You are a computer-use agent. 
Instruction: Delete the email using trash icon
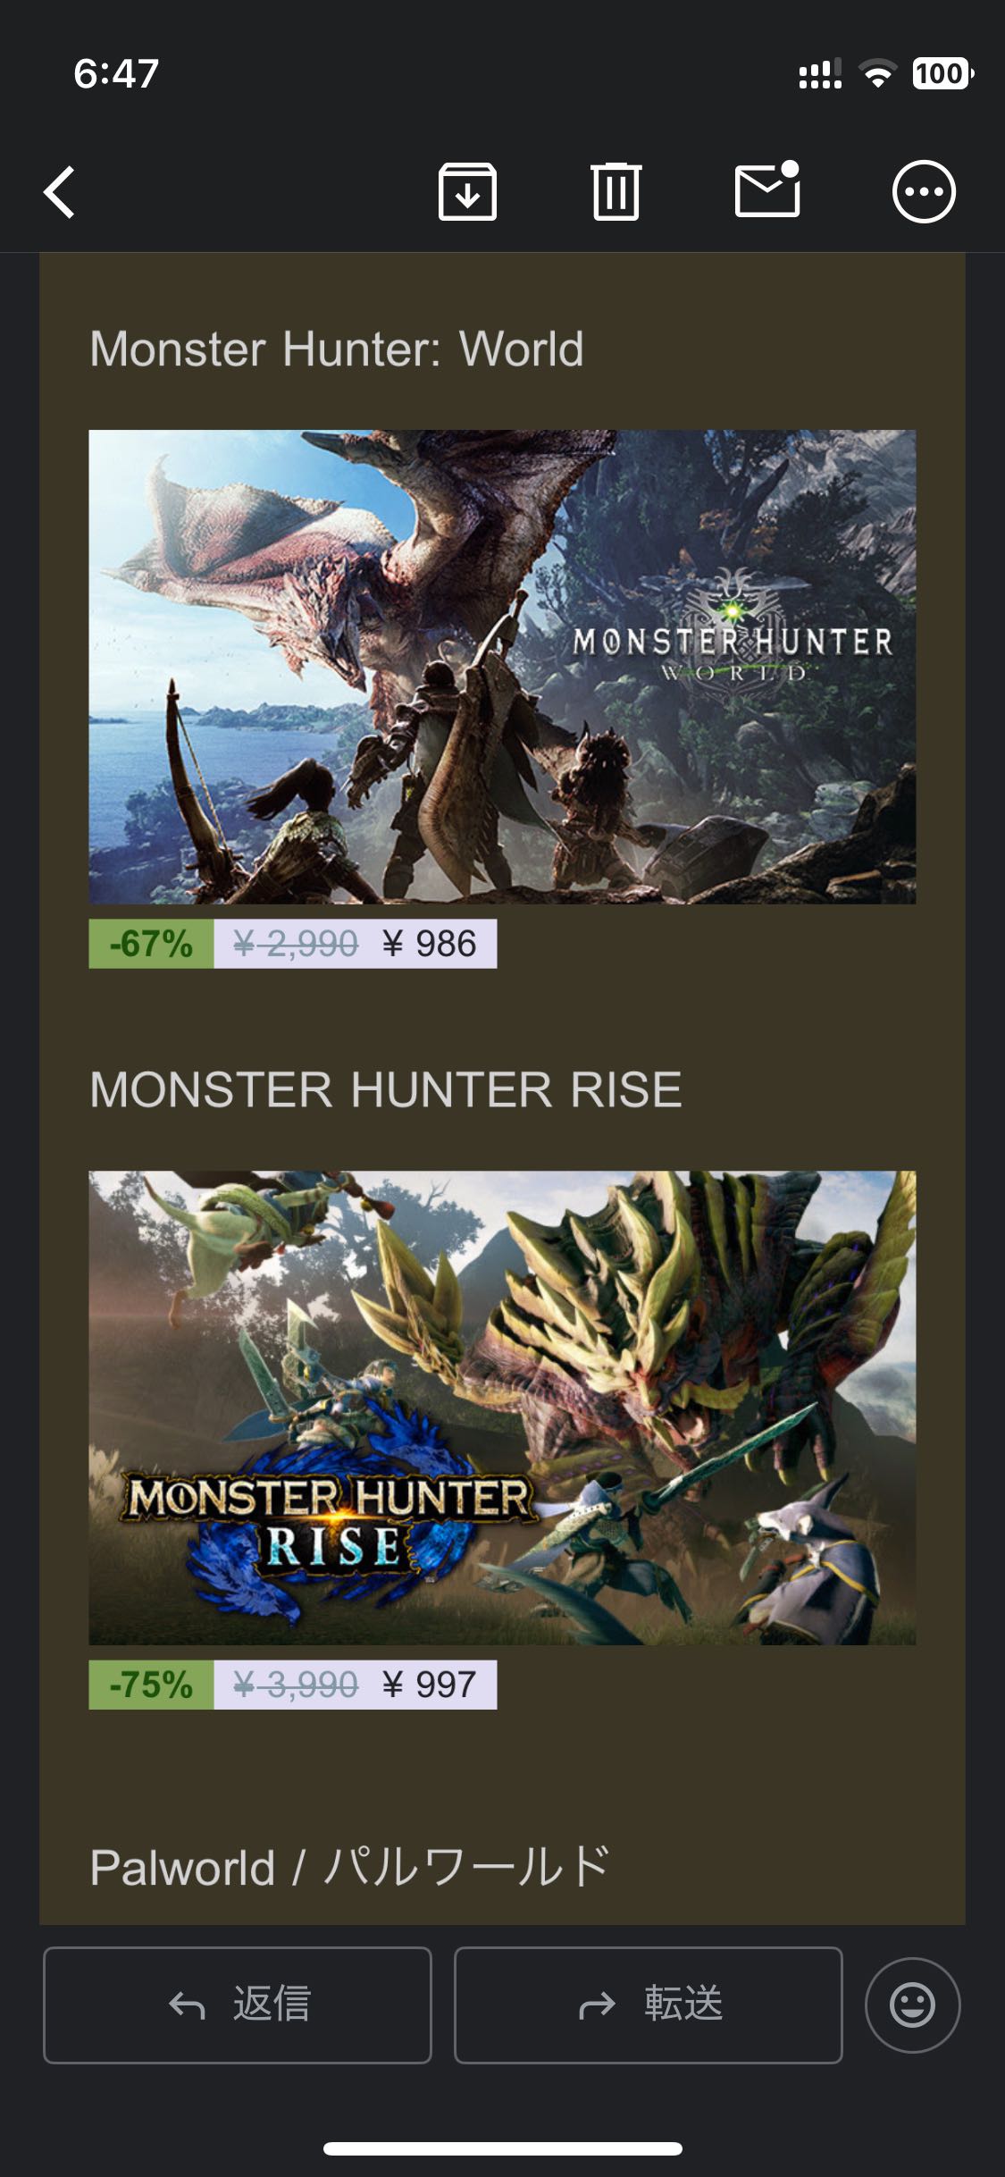click(616, 191)
